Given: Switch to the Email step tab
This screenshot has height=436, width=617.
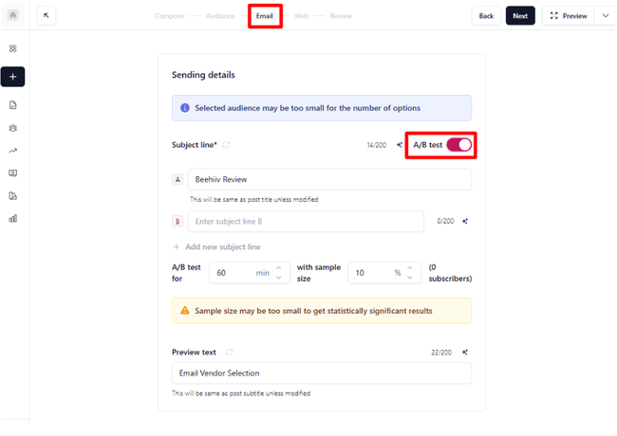Looking at the screenshot, I should 265,16.
